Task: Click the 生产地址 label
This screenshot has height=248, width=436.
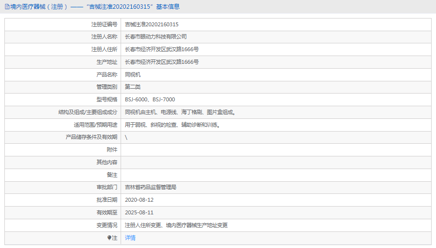Action: [107, 62]
